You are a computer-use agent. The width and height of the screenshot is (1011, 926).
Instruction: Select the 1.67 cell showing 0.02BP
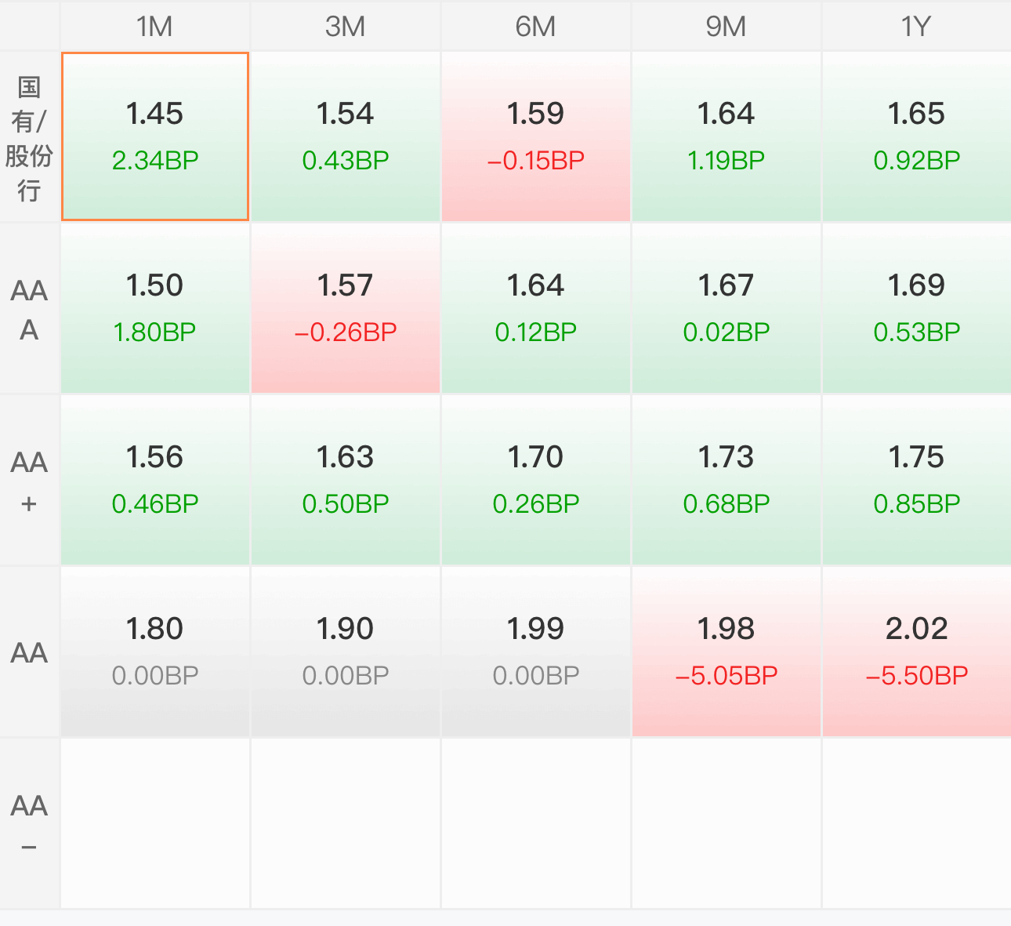[727, 308]
